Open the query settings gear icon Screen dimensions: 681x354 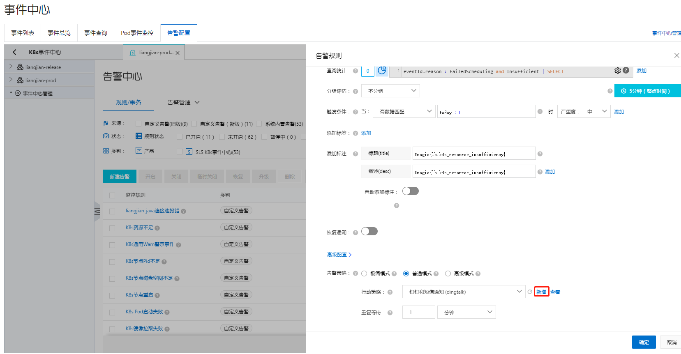617,71
